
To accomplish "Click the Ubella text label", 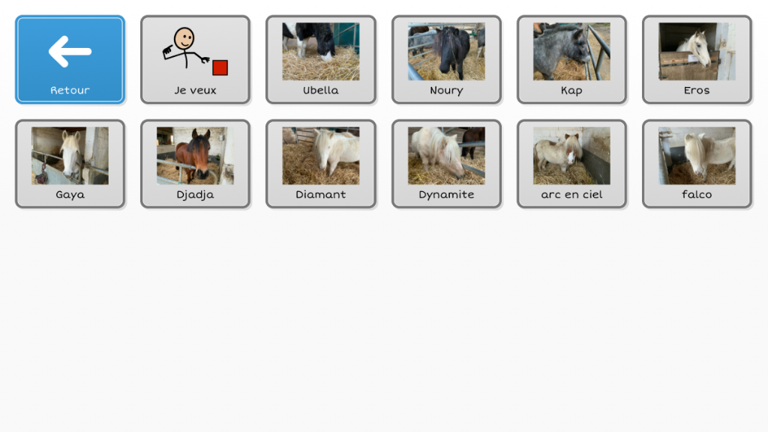I will click(321, 90).
